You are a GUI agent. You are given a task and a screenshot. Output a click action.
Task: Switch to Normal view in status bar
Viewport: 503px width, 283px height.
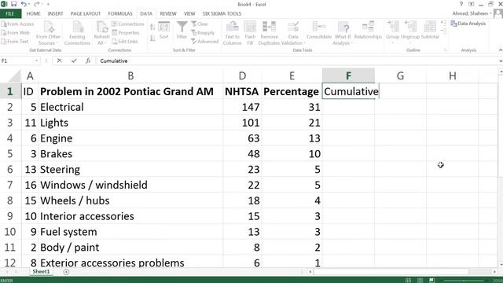(408, 280)
